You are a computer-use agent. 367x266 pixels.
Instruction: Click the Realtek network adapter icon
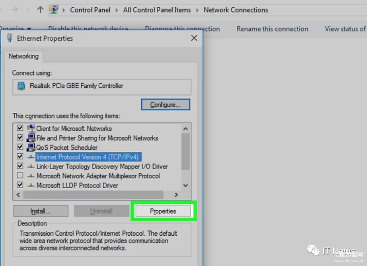(x=21, y=86)
